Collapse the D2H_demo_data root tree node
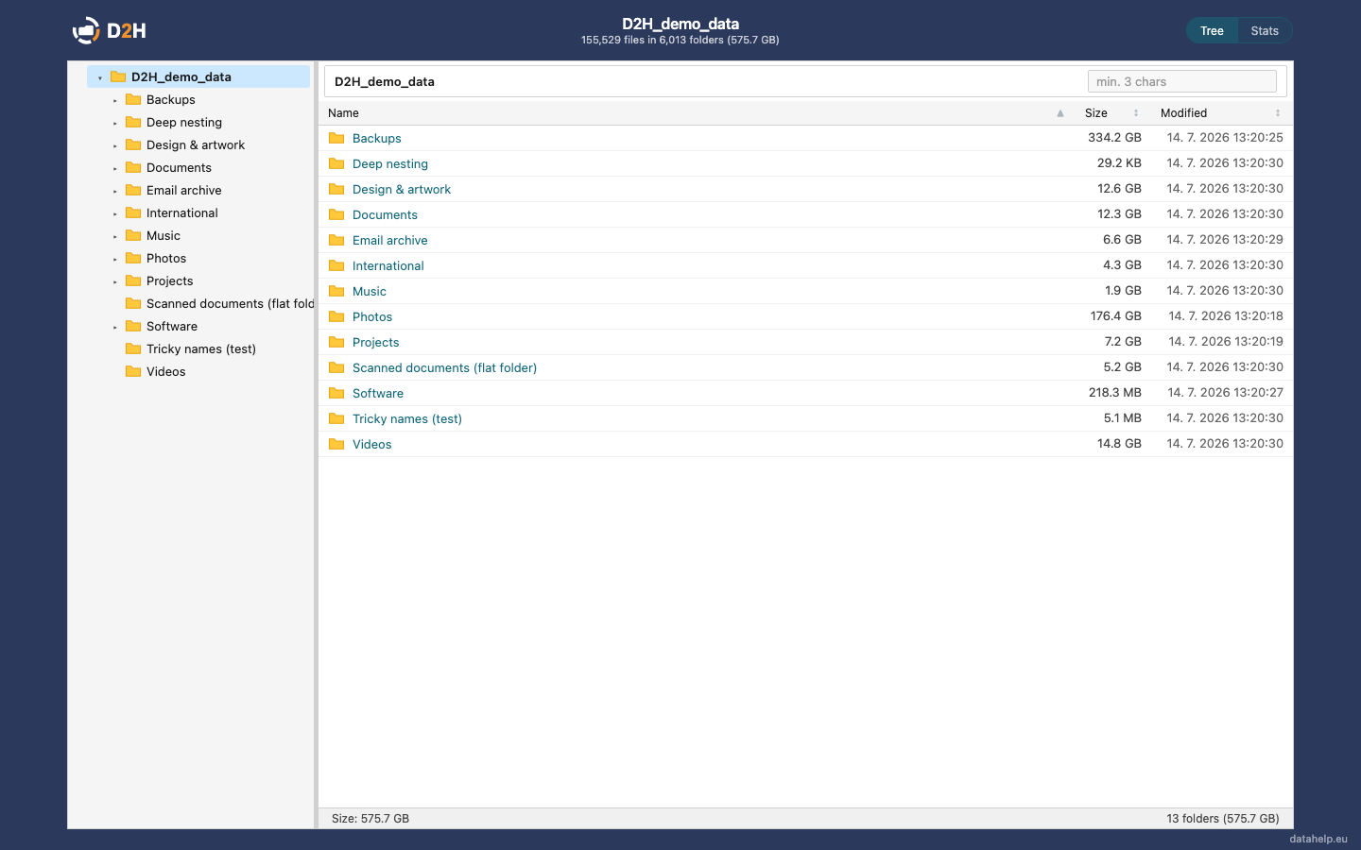1361x850 pixels. point(100,77)
